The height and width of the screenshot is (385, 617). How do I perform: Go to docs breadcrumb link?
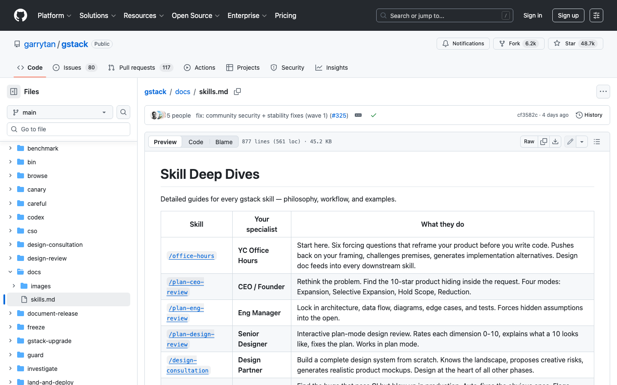click(183, 92)
